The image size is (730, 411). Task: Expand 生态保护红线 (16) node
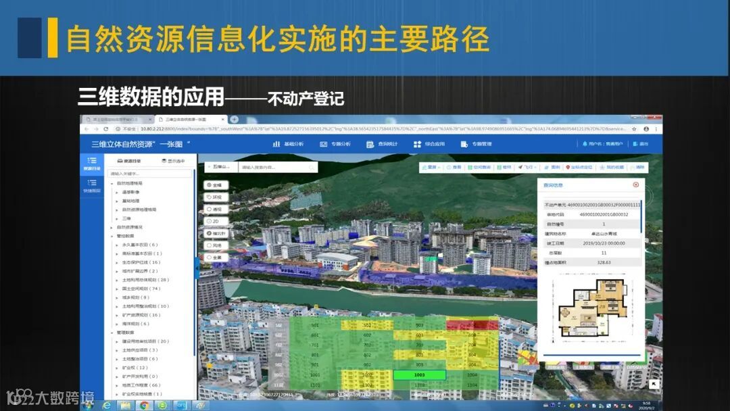[x=117, y=262]
